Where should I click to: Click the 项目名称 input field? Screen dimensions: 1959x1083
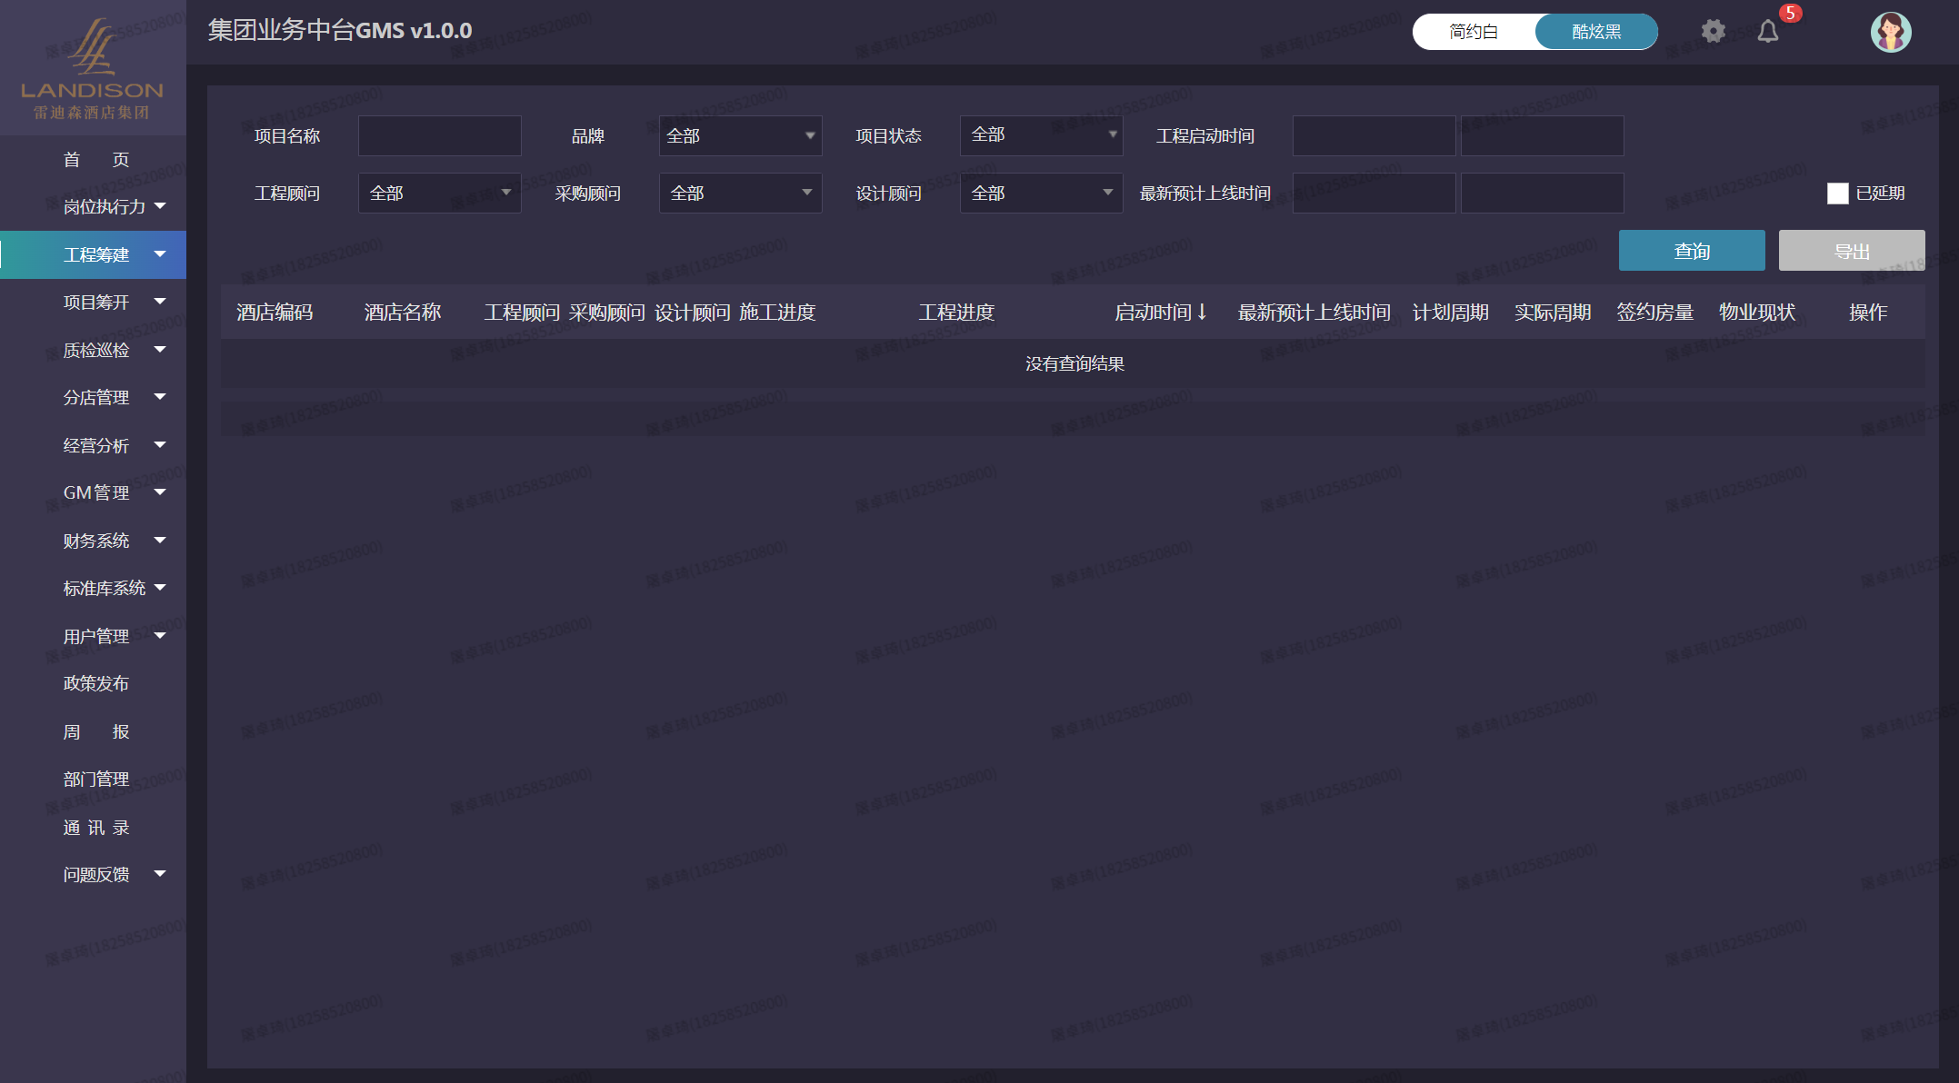439,135
